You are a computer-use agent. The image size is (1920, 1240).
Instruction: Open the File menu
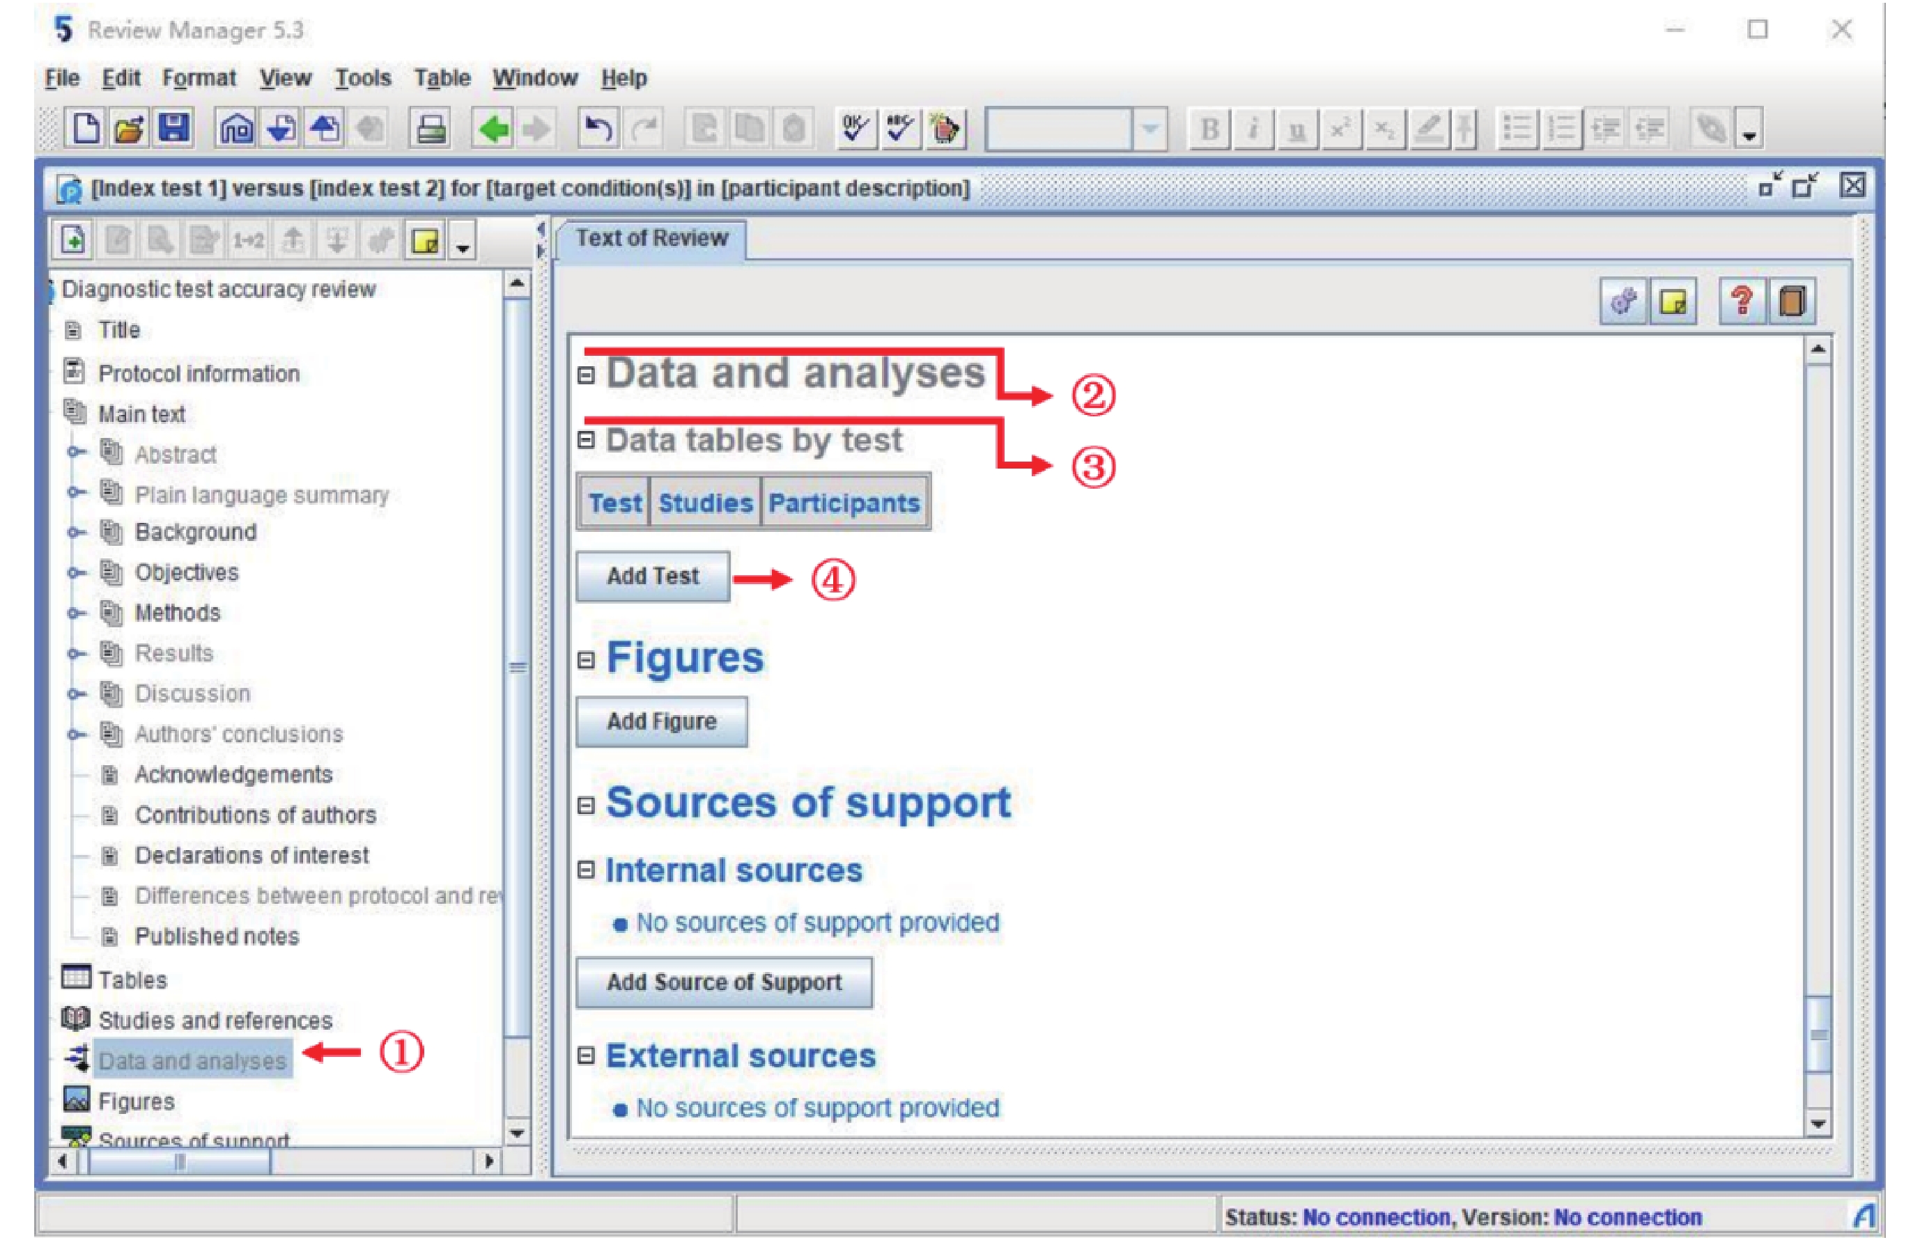coord(62,78)
